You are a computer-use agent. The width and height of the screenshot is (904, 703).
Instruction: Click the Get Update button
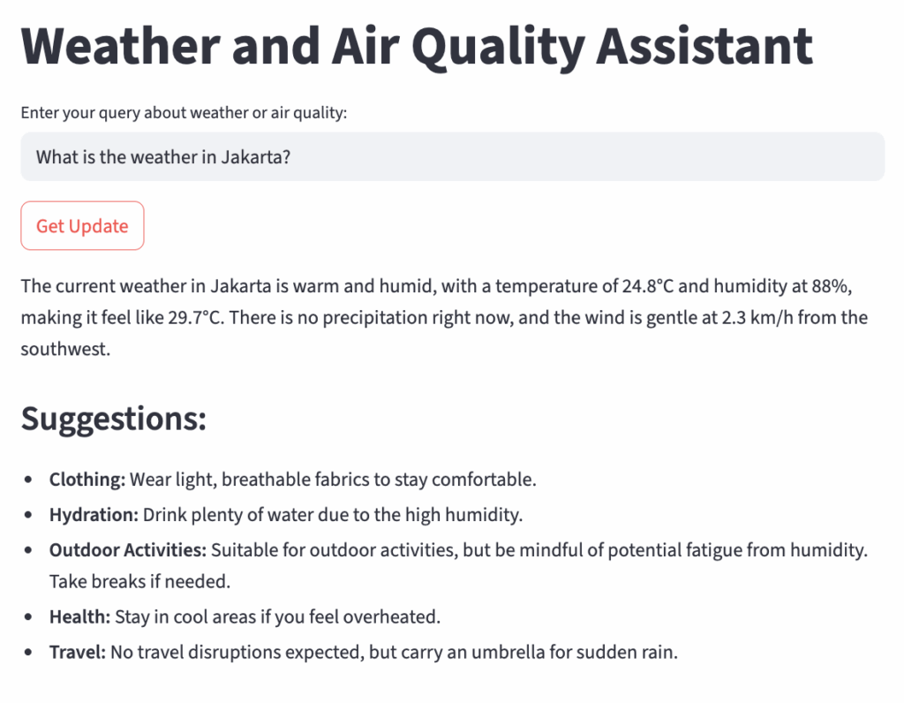pyautogui.click(x=82, y=226)
